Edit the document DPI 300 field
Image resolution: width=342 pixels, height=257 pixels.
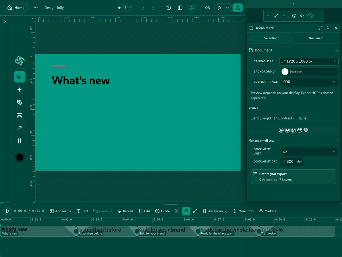[292, 161]
